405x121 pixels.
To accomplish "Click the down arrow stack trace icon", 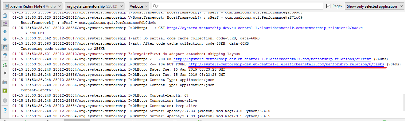I will (x=5, y=39).
